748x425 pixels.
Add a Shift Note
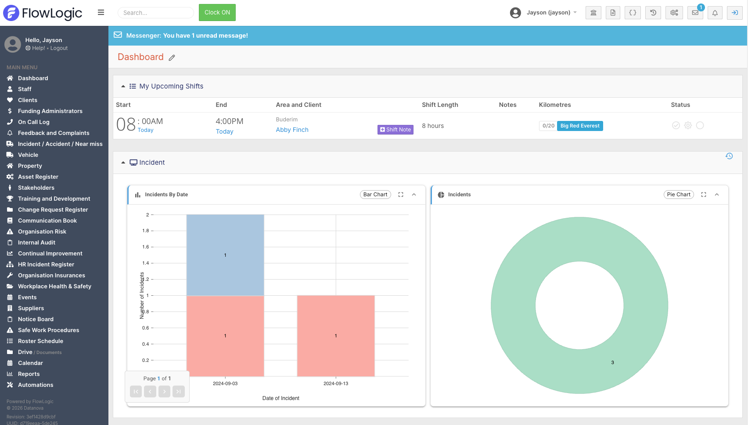click(x=396, y=130)
